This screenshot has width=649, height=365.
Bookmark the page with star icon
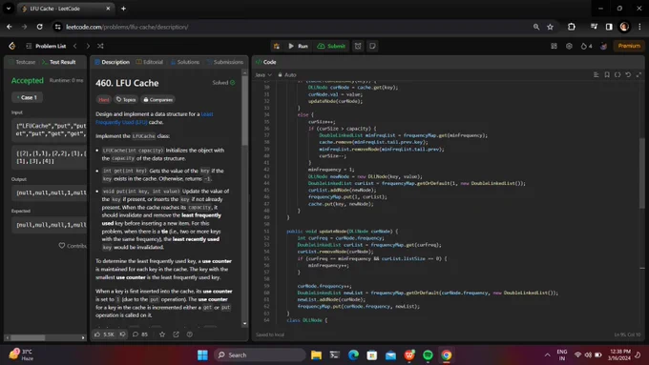(x=550, y=27)
